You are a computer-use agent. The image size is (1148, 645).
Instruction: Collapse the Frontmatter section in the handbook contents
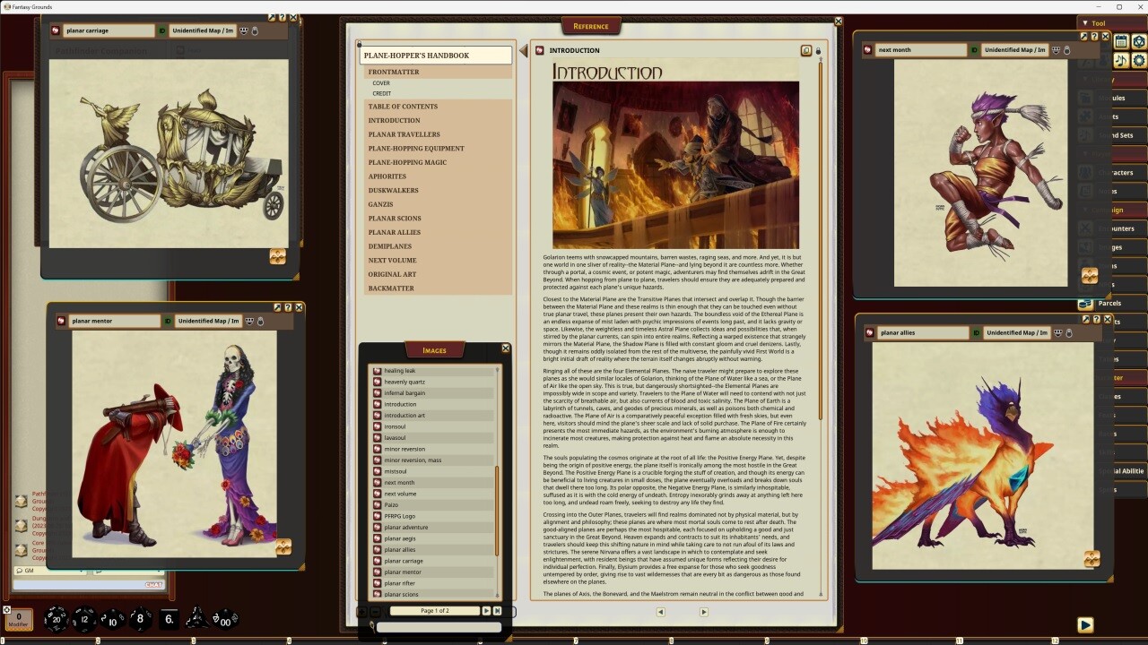coord(394,72)
